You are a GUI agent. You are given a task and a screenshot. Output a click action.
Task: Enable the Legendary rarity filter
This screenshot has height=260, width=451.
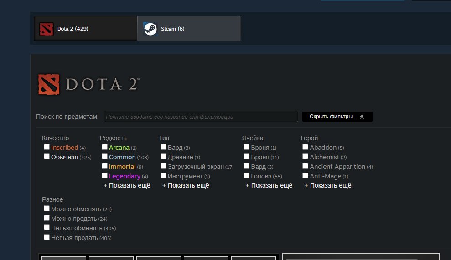point(104,176)
